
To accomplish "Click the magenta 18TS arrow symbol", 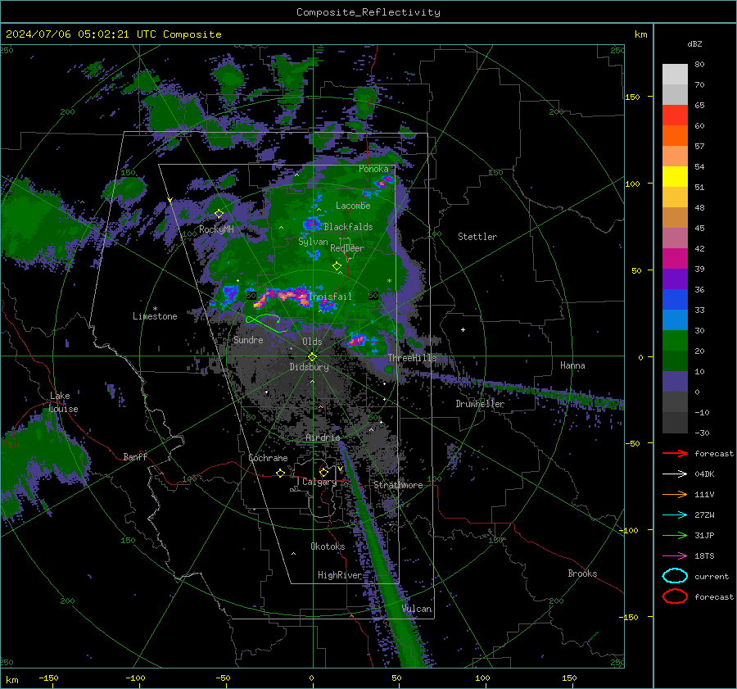I will [675, 556].
